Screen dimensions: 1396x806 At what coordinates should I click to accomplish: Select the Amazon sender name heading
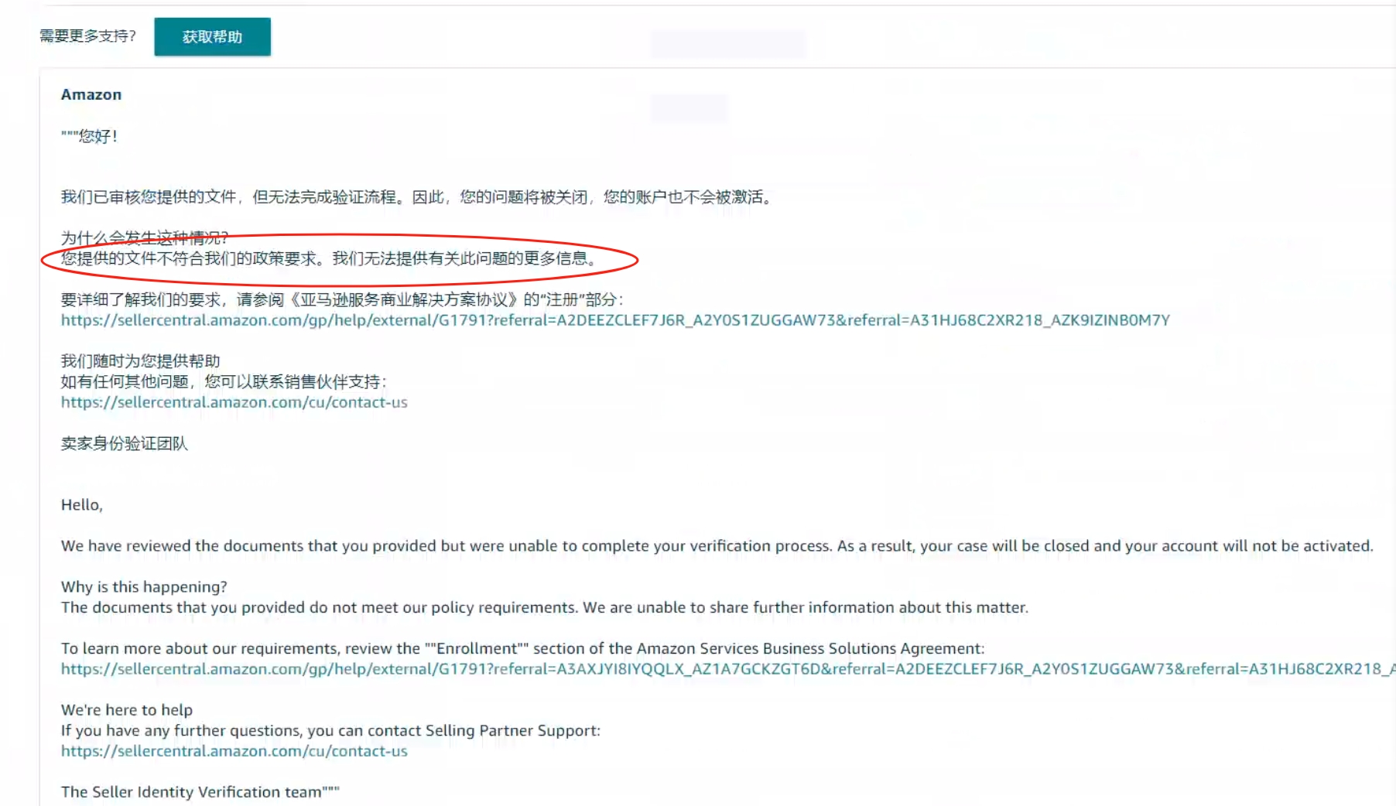pos(91,94)
